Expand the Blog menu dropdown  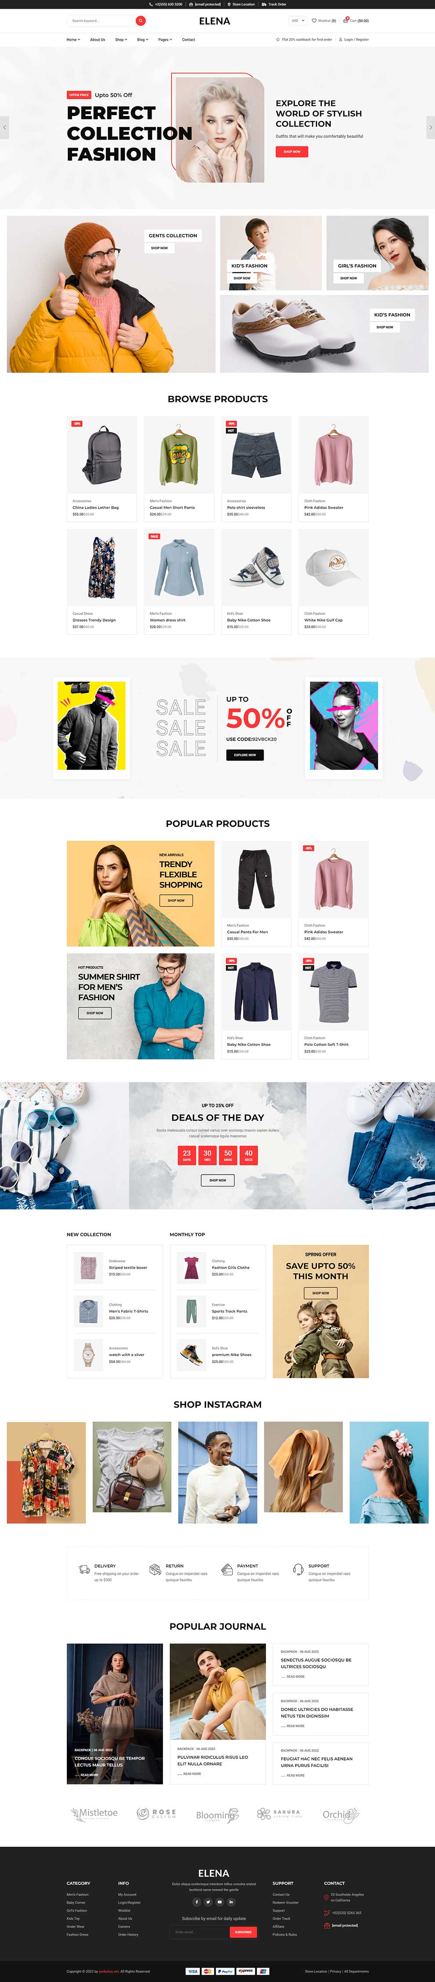pos(142,39)
